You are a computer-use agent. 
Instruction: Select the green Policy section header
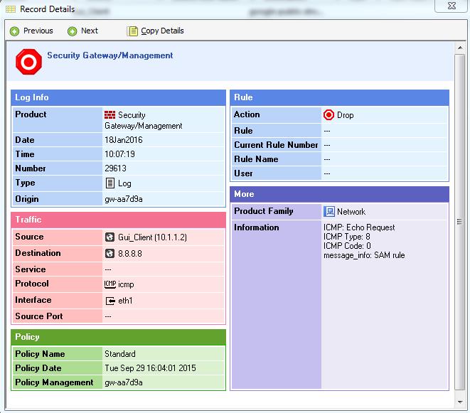[119, 337]
